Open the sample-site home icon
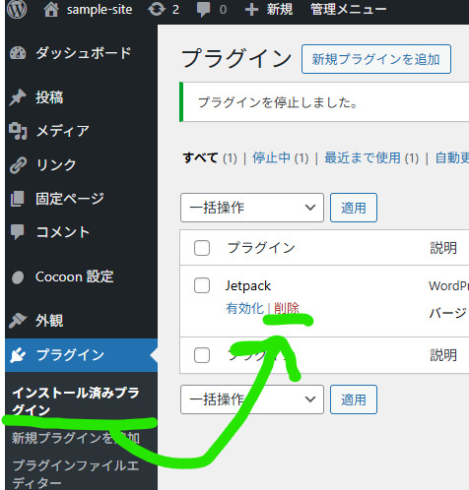The width and height of the screenshot is (469, 490). tap(51, 9)
